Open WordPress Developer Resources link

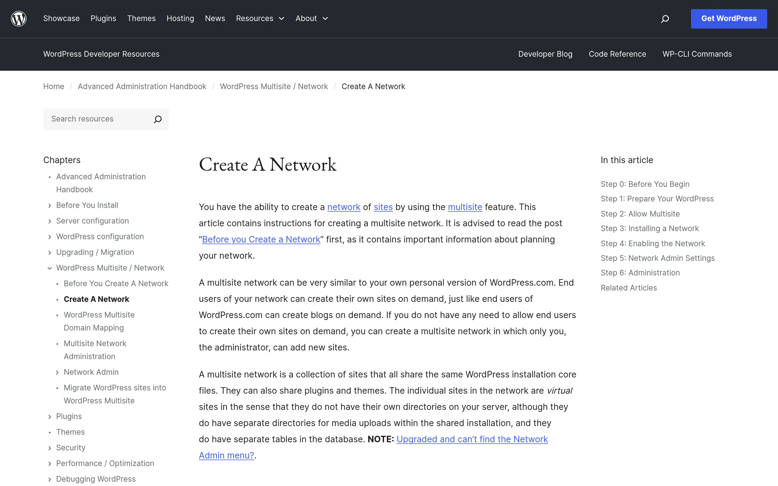pyautogui.click(x=101, y=54)
